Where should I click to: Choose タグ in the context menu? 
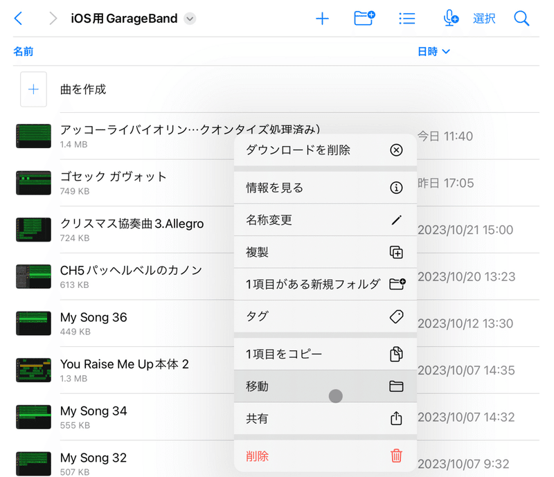[325, 316]
